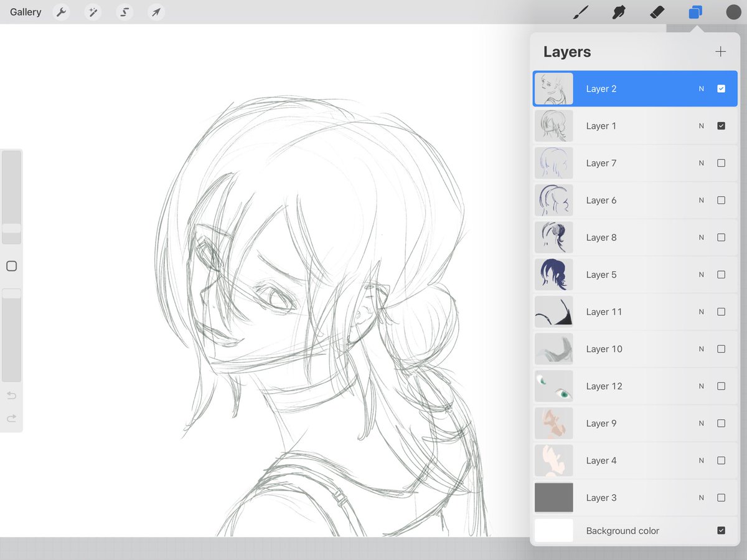Return to the Gallery

[x=26, y=12]
